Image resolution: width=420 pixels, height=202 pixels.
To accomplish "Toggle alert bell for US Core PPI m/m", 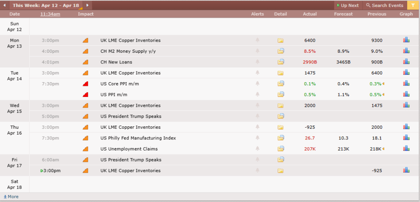I will (258, 84).
